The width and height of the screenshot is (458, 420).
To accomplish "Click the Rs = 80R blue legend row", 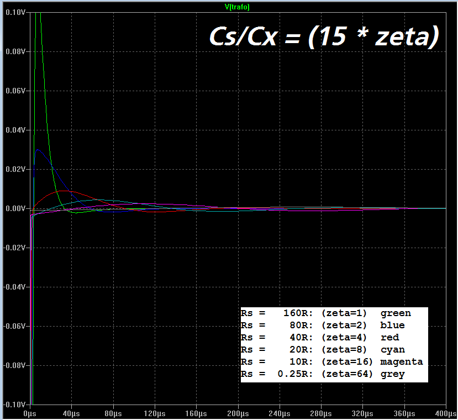I will (323, 326).
